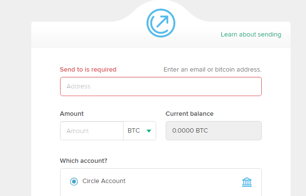Image resolution: width=306 pixels, height=196 pixels.
Task: Click the grey Amount placeholder text
Action: (x=78, y=131)
